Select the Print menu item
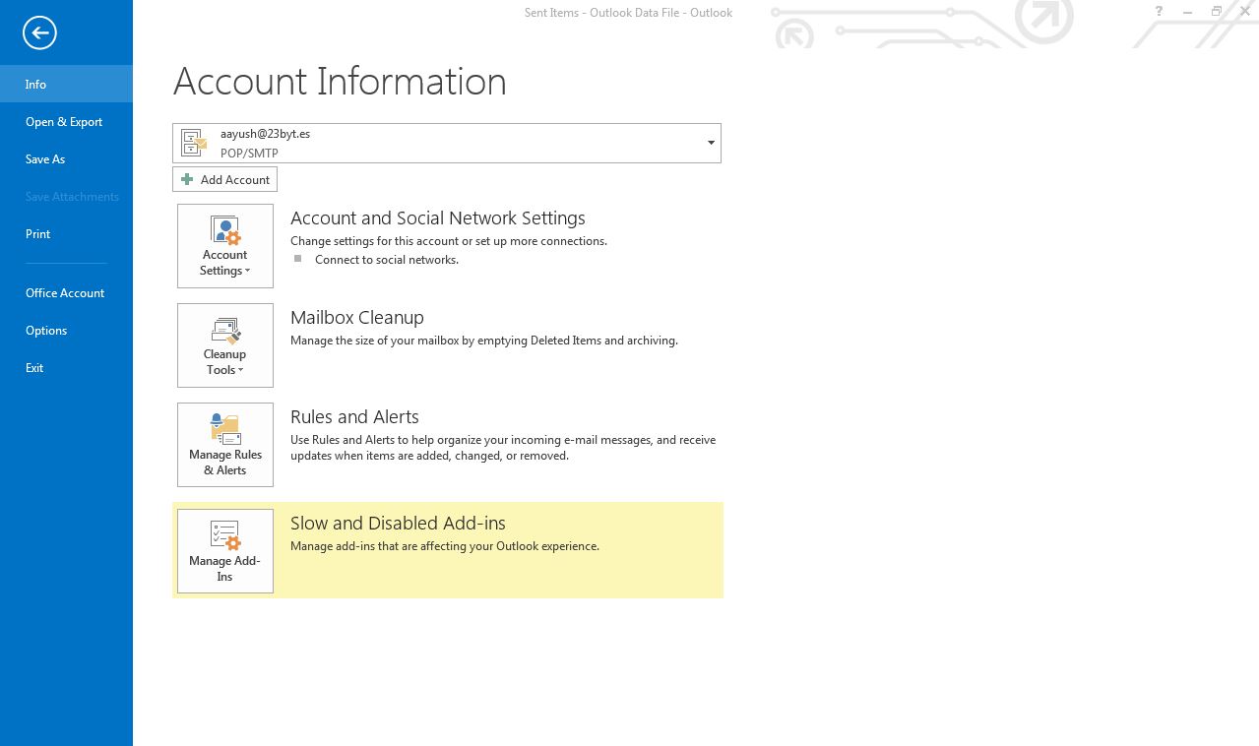 pyautogui.click(x=37, y=233)
